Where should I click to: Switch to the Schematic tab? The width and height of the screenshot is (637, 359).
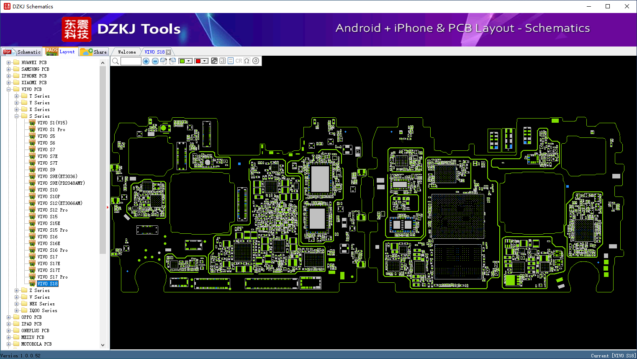tap(22, 52)
